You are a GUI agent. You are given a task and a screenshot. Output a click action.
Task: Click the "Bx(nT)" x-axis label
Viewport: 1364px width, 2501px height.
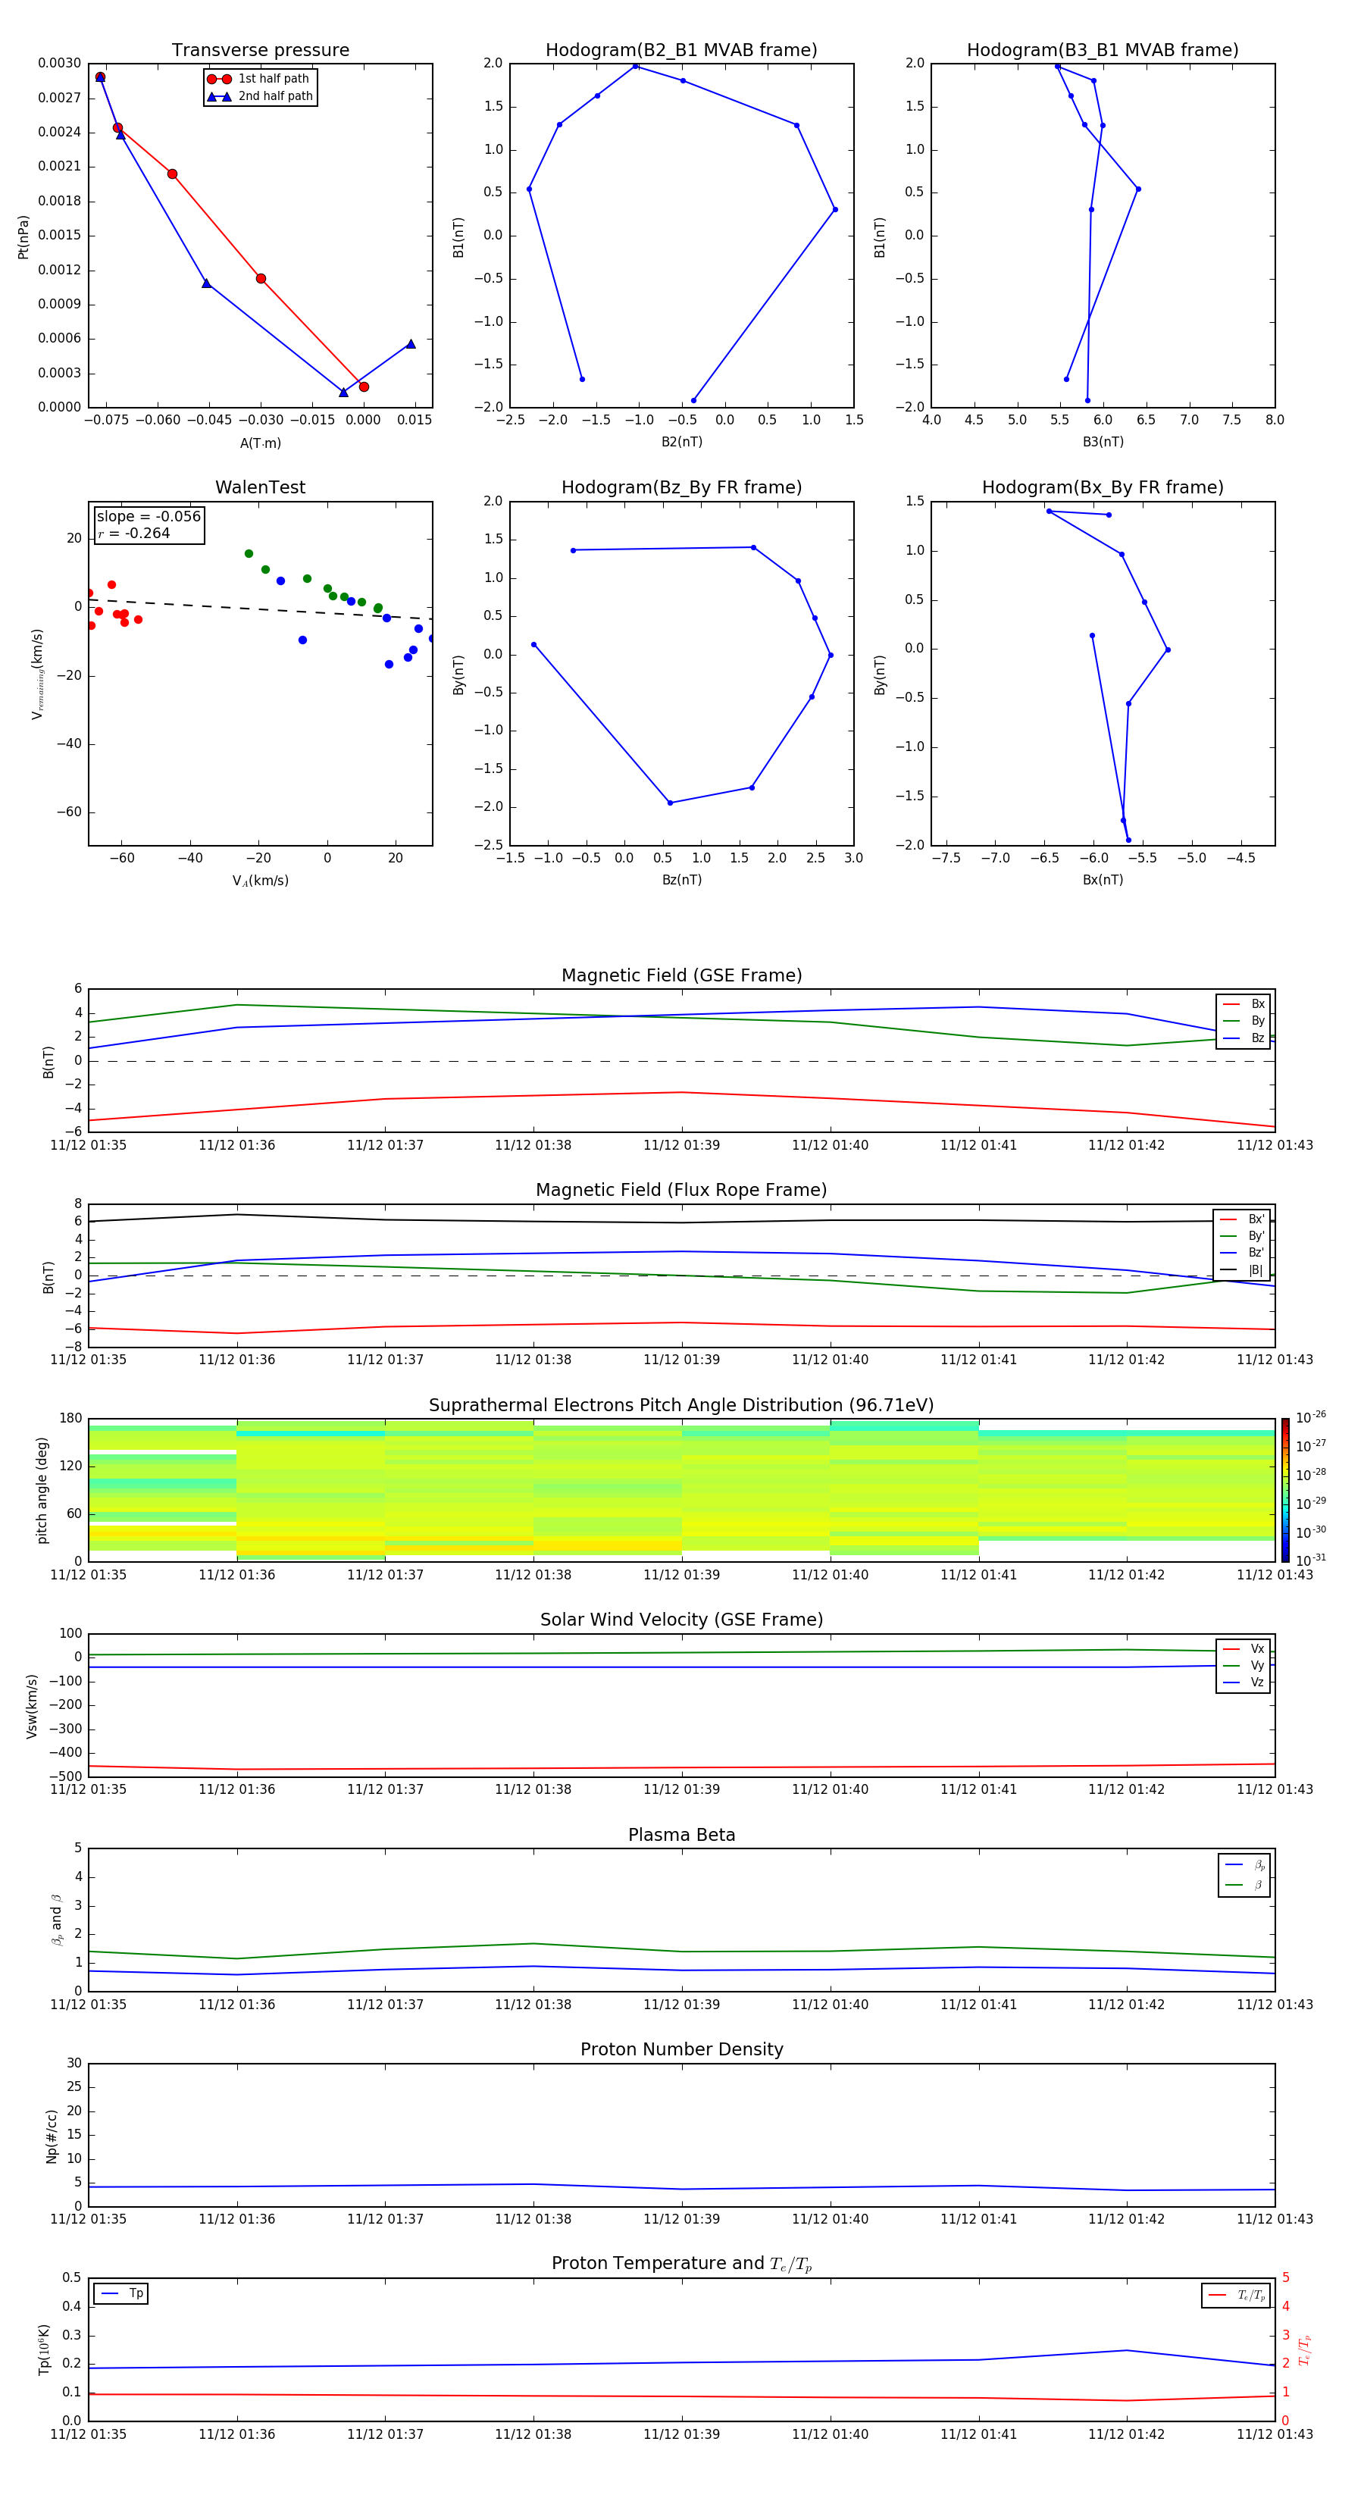point(1103,880)
